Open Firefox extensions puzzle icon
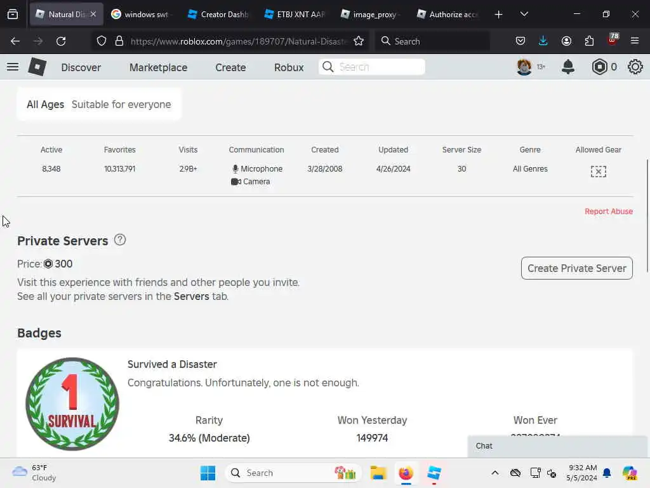Image resolution: width=650 pixels, height=488 pixels. 589,41
